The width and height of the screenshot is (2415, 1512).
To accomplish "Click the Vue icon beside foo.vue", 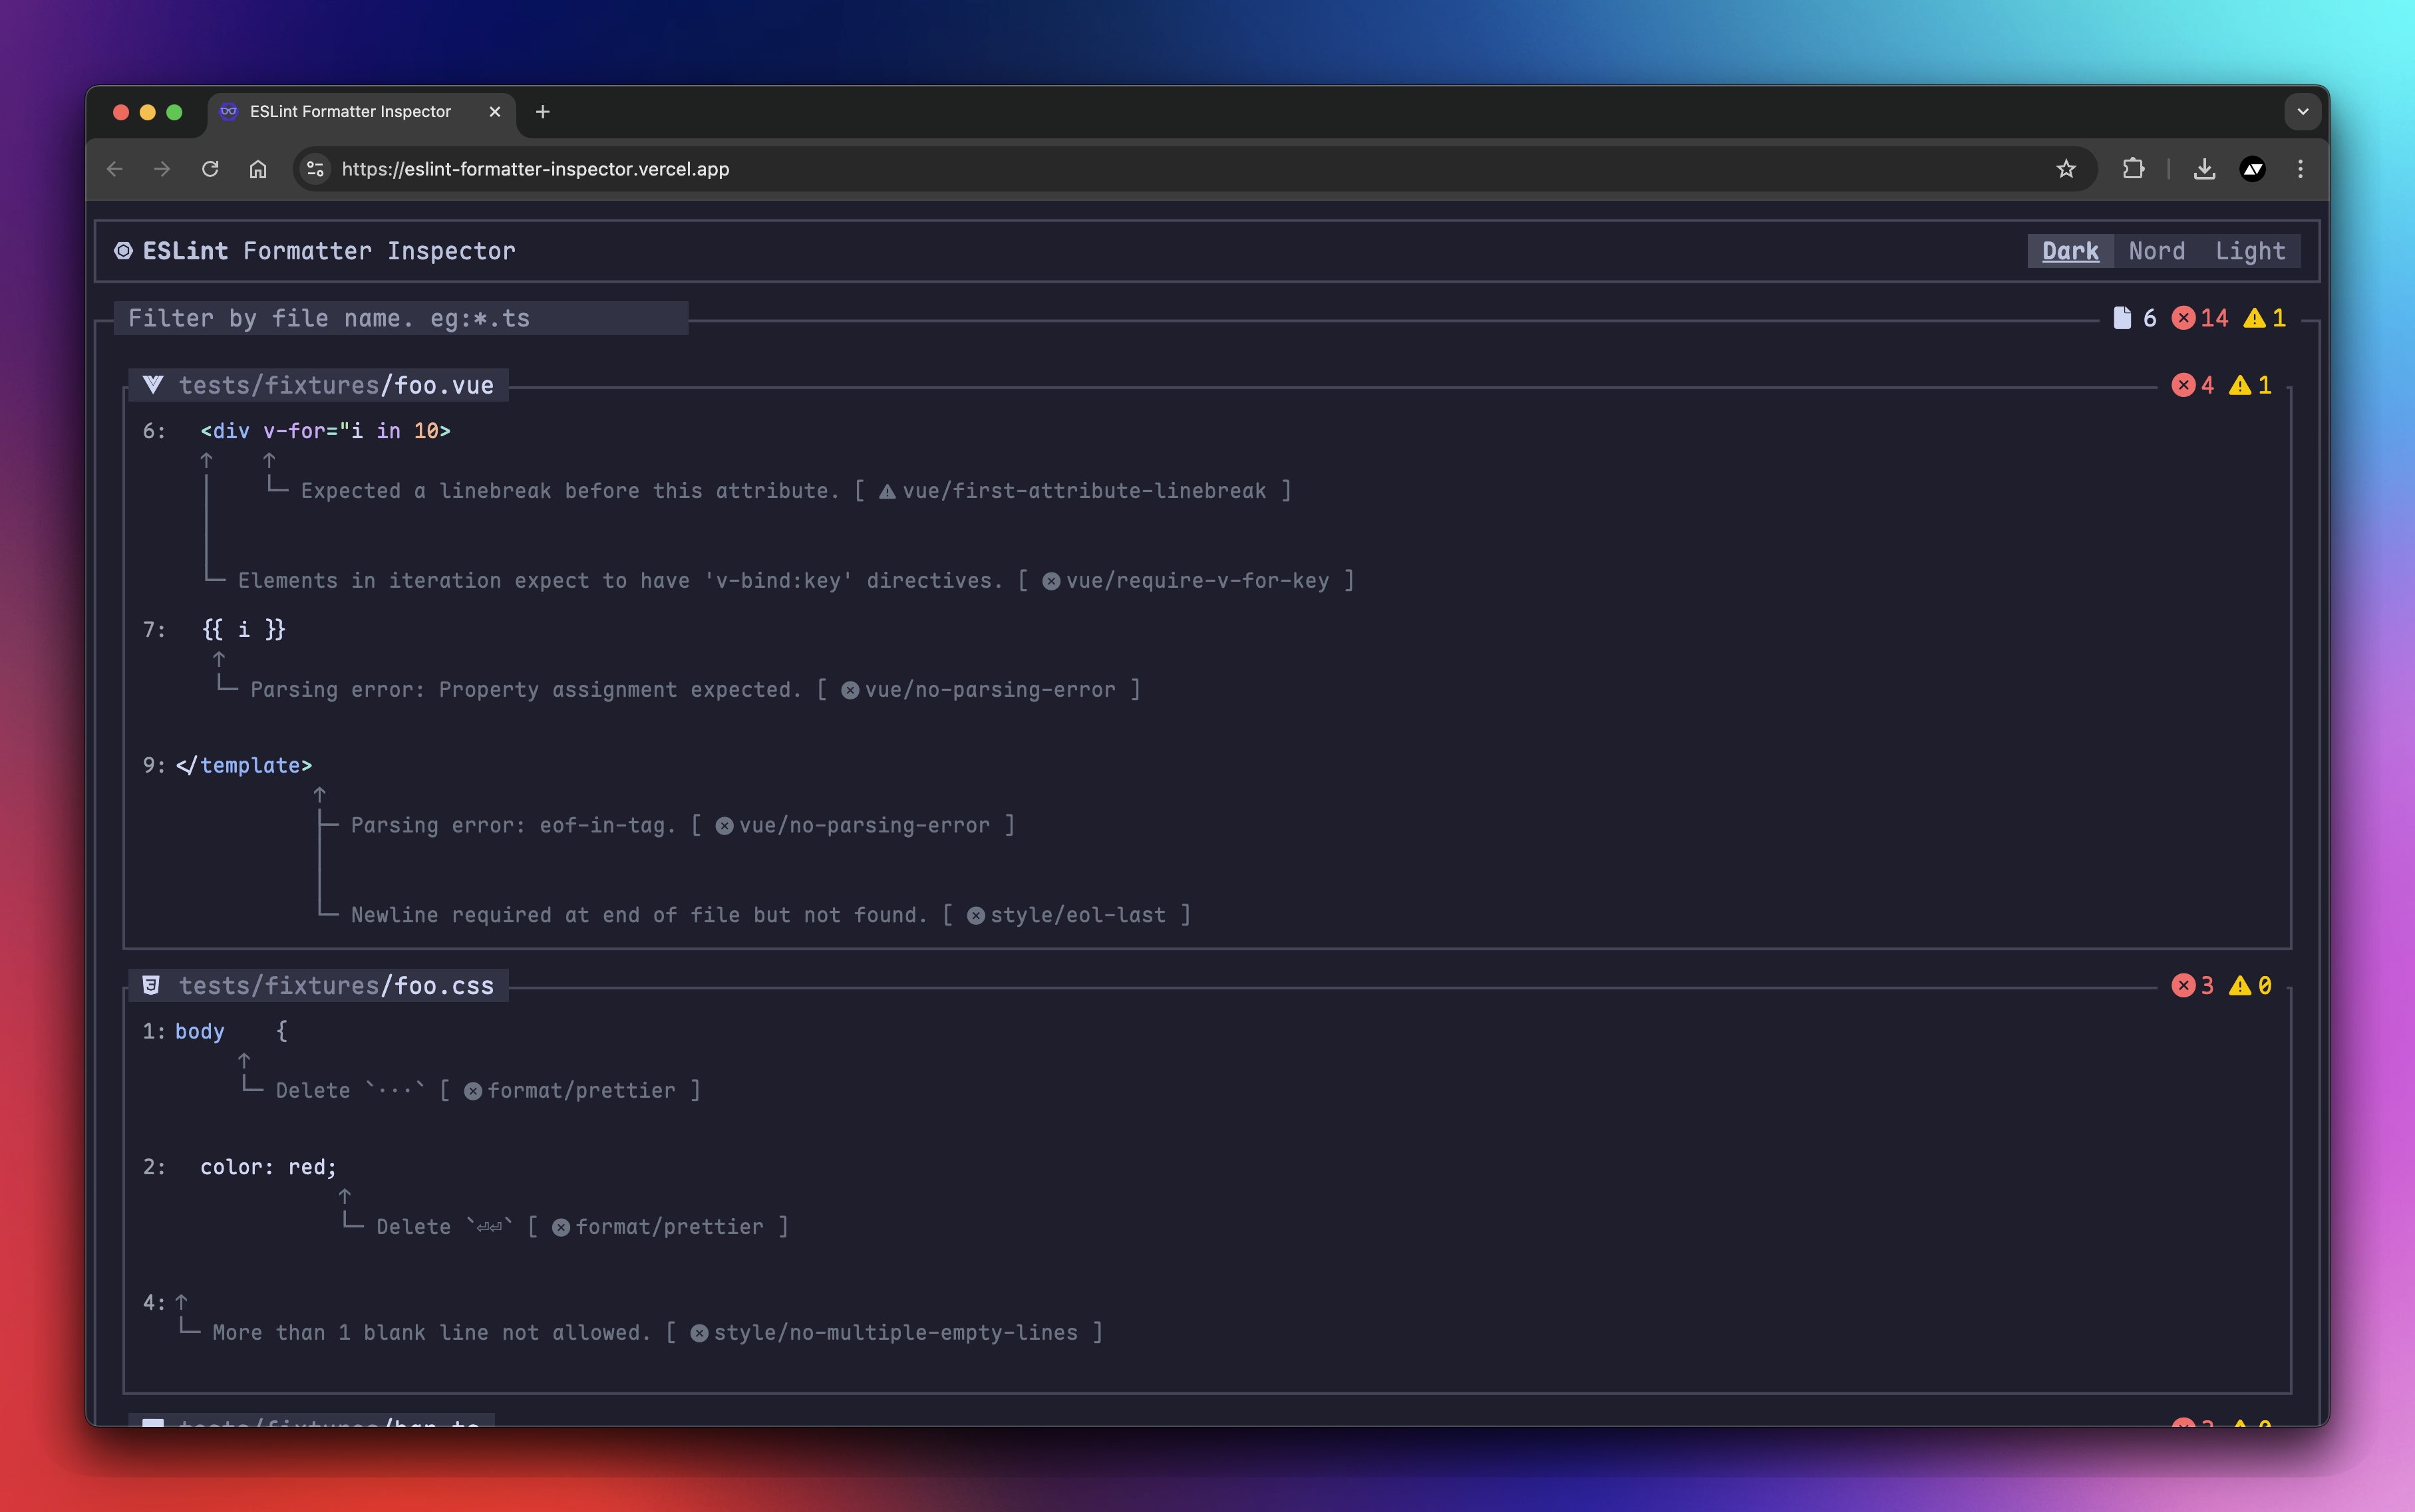I will (x=153, y=385).
